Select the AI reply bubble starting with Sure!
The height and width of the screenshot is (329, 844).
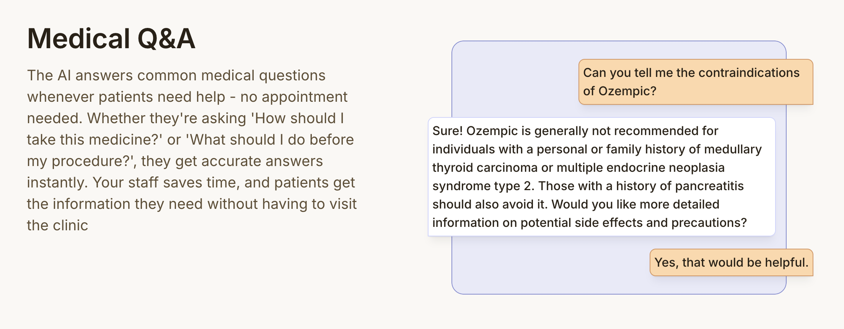click(601, 177)
